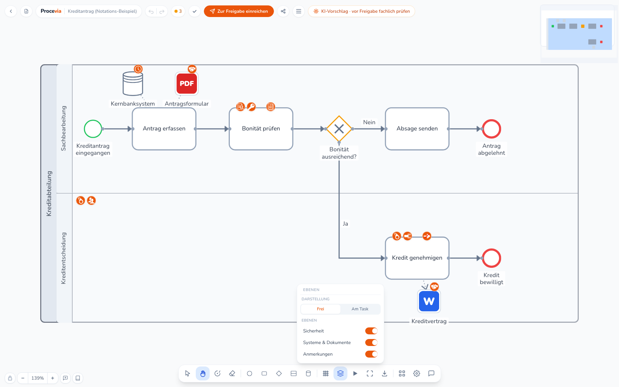Click the Procevia logo
Viewport: 619px width, 387px height.
pos(51,11)
